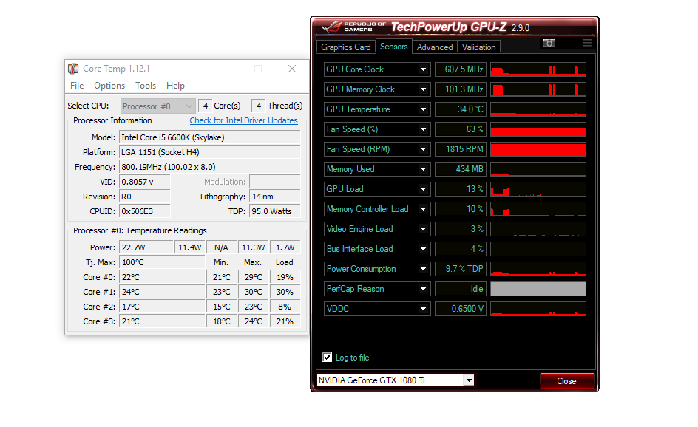Viewport: 698px width, 427px height.
Task: Click the Lithography value 14 nm
Action: pyautogui.click(x=274, y=197)
